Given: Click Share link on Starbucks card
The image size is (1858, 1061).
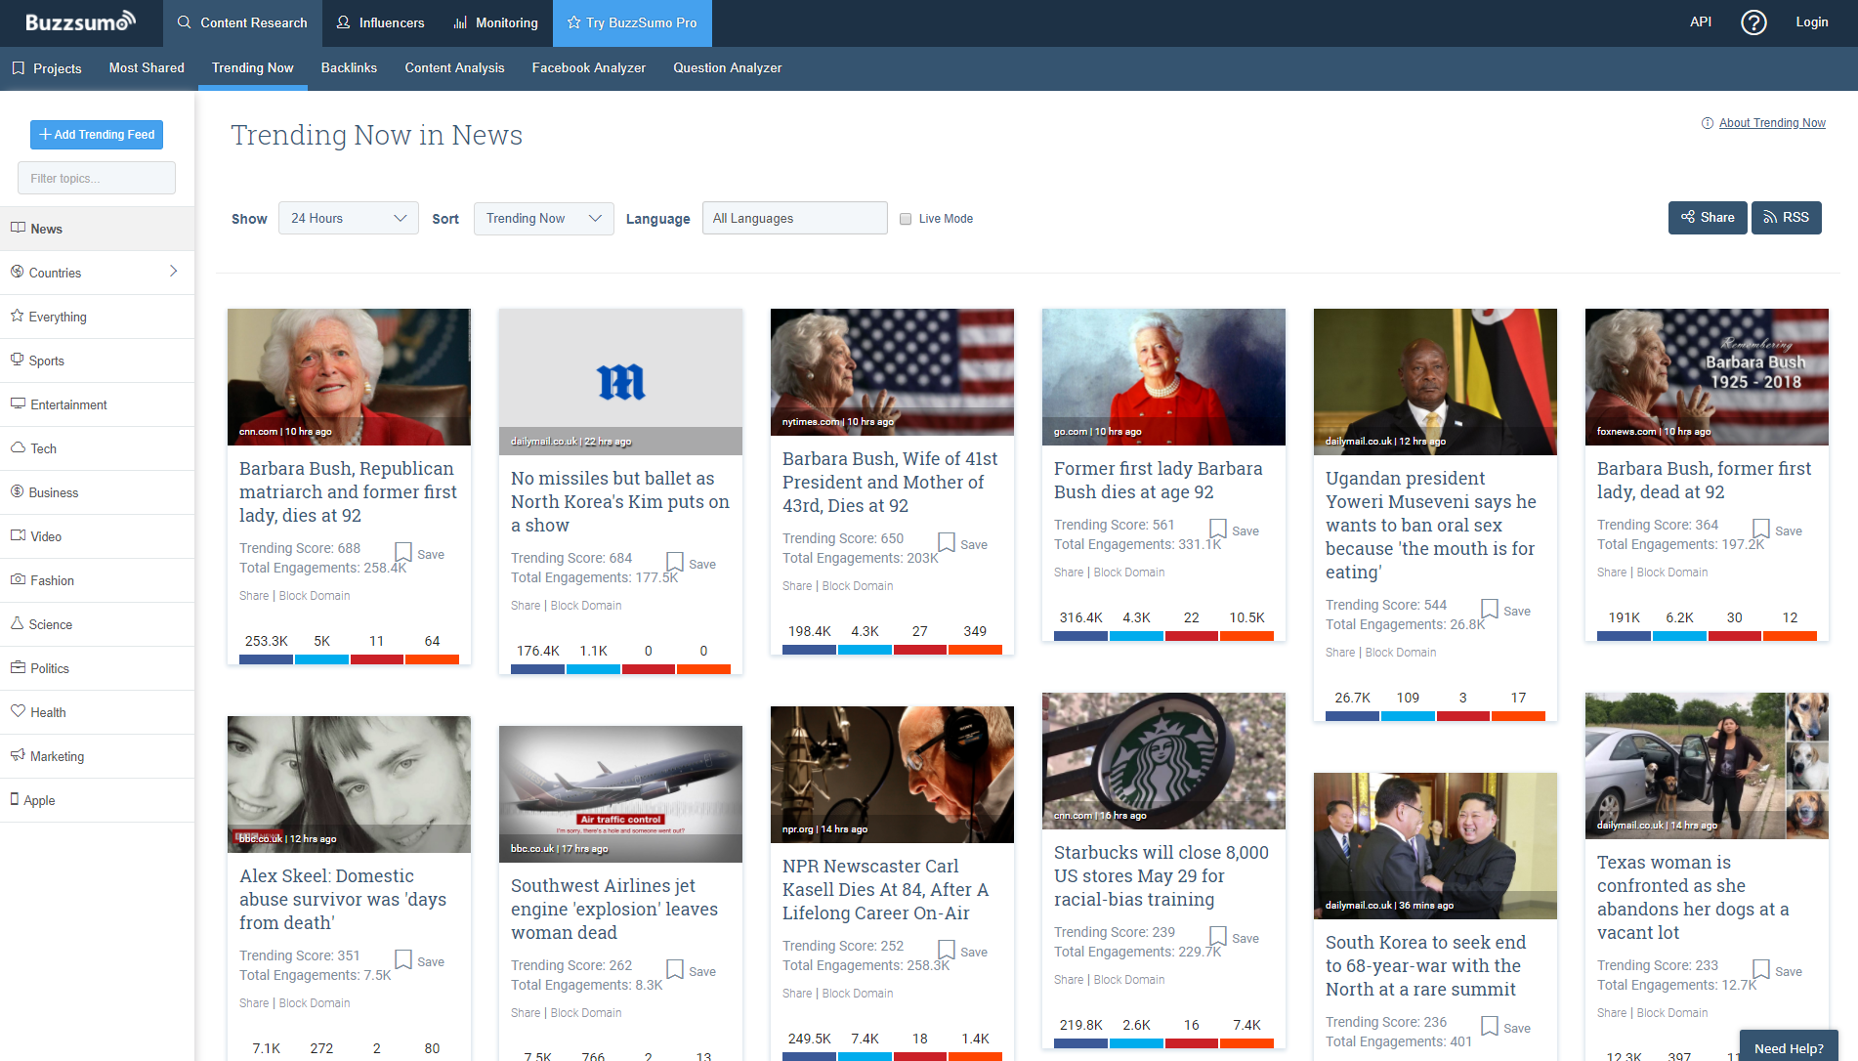Looking at the screenshot, I should (1069, 980).
